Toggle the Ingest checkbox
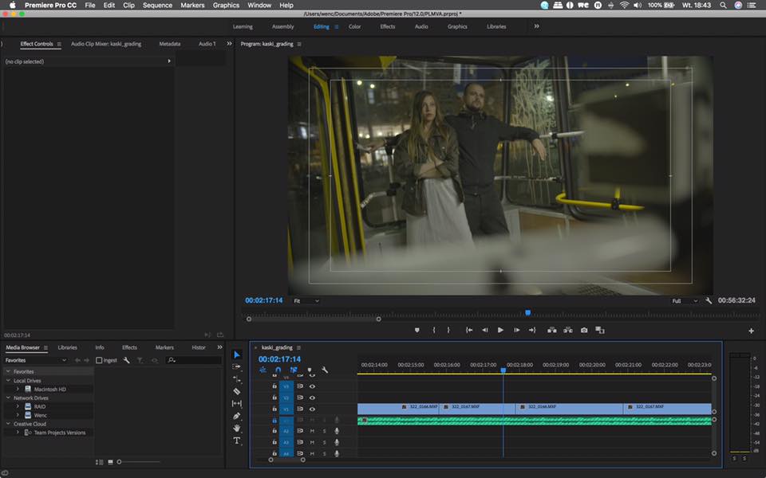This screenshot has width=766, height=478. point(99,360)
